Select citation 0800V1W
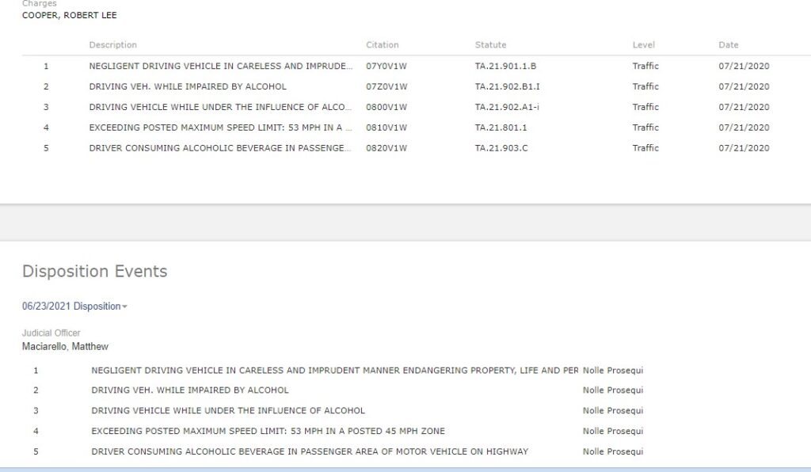Viewport: 811px width, 472px height. [386, 107]
